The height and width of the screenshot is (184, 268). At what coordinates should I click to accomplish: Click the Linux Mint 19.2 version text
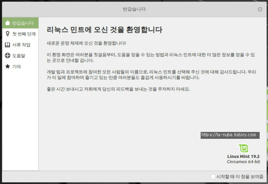point(243,157)
